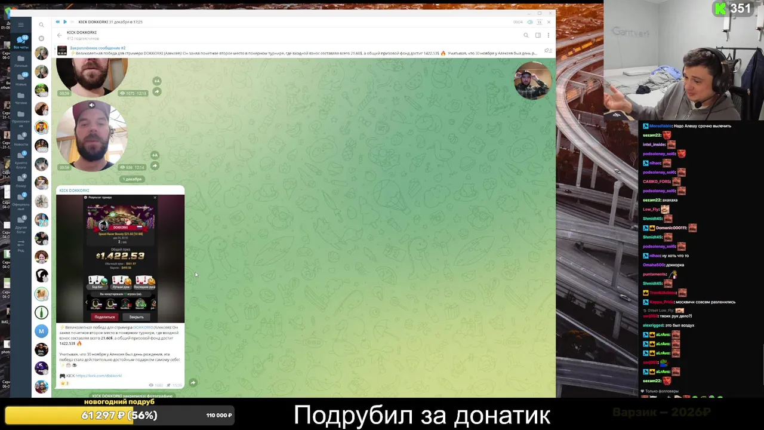Forward video message posted at 12:14

155,166
